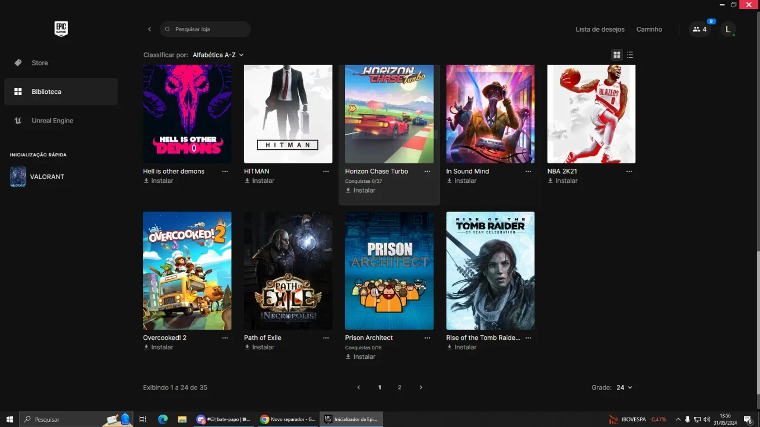This screenshot has width=760, height=427.
Task: Open the taskbar clock and date
Action: pos(725,419)
